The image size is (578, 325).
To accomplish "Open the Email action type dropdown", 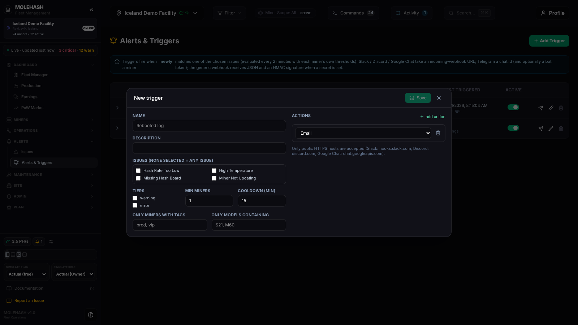I will coord(363,133).
